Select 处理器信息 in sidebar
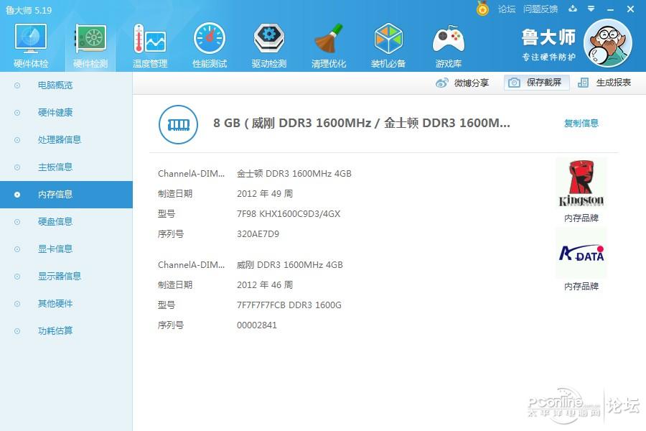646x431 pixels. [x=66, y=140]
